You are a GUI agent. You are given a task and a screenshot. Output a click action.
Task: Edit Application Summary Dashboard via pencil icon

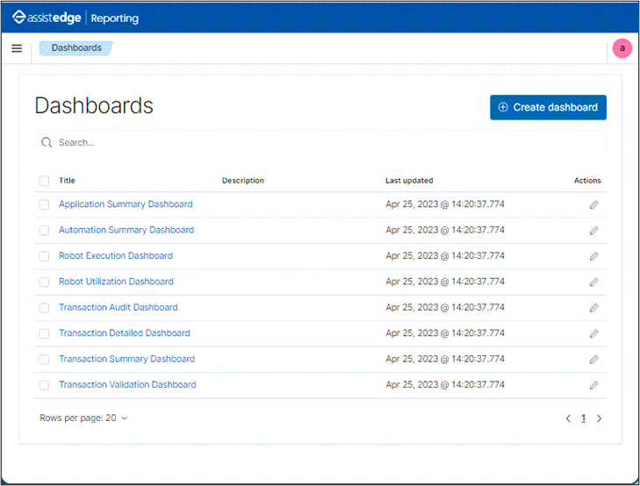click(x=593, y=204)
